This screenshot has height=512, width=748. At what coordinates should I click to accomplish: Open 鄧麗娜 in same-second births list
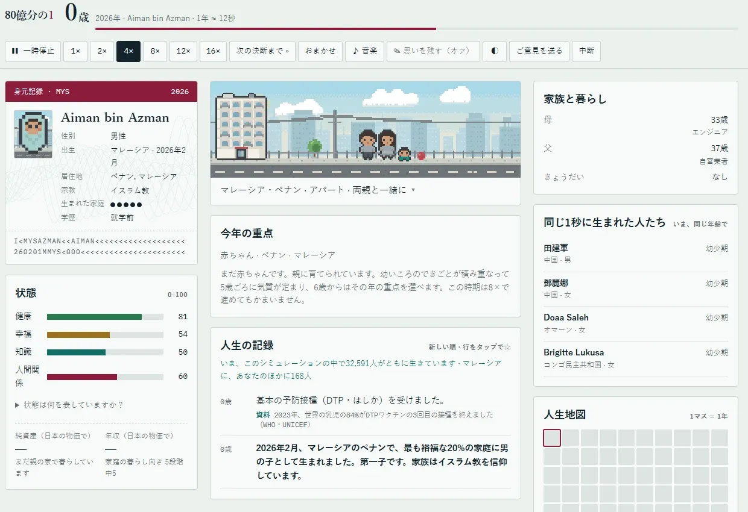pos(636,289)
